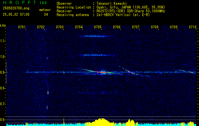The image size is (199, 126).
Task: Click the 0703 time marker
Action: pyautogui.click(x=60, y=27)
